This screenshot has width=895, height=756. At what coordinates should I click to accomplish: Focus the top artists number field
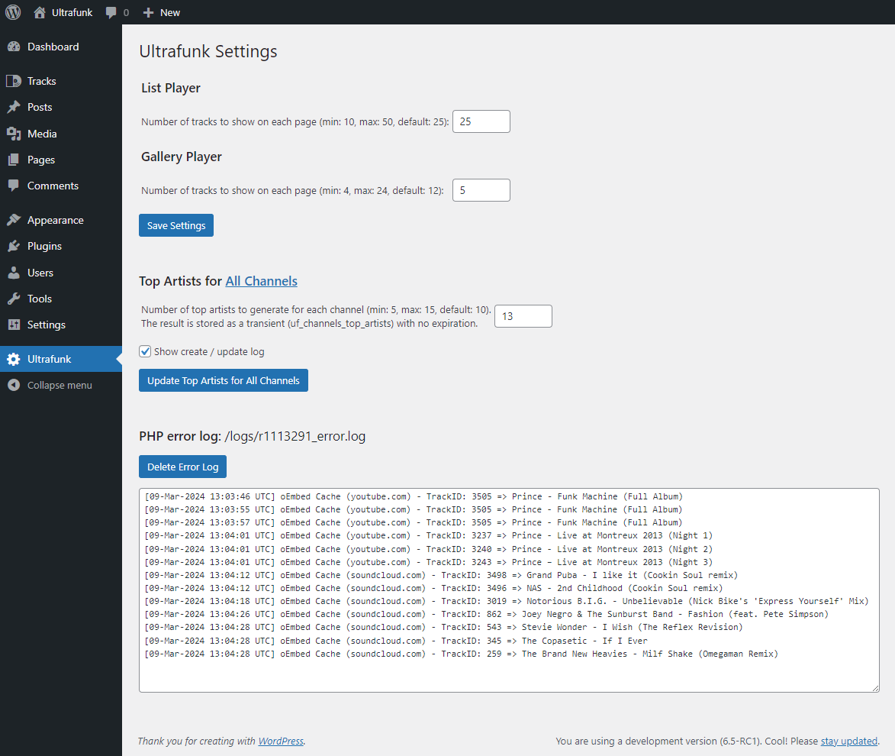(x=523, y=316)
